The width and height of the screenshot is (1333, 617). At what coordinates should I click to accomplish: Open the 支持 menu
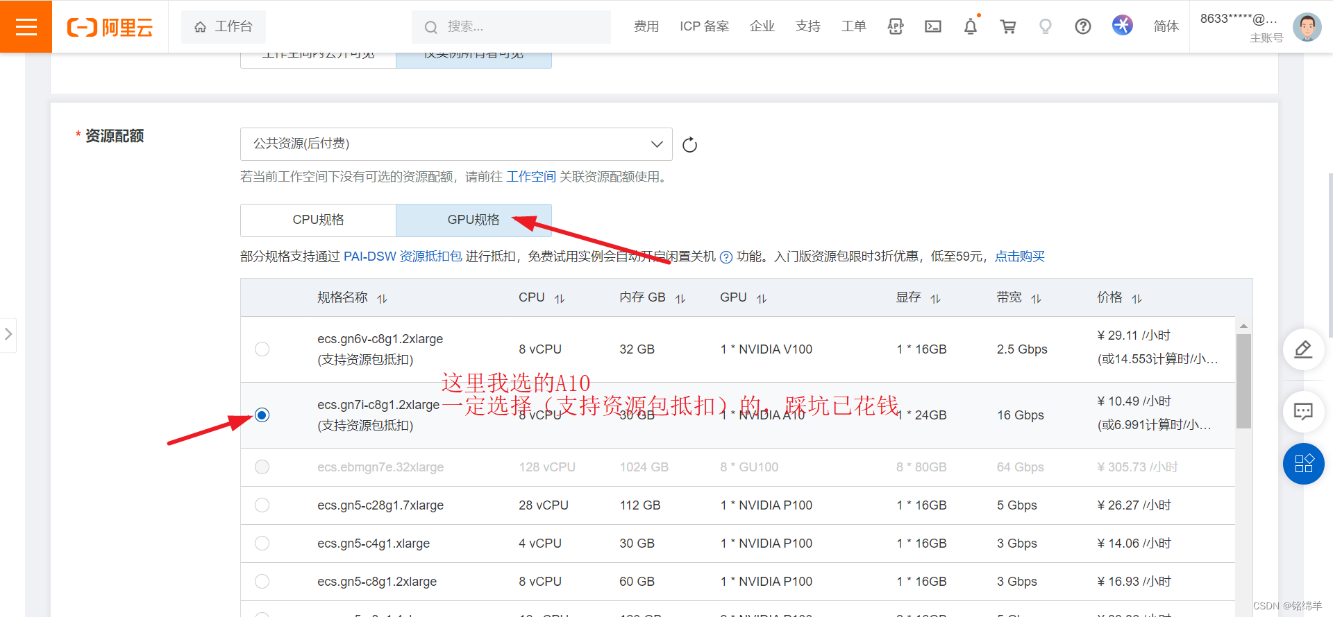point(807,26)
